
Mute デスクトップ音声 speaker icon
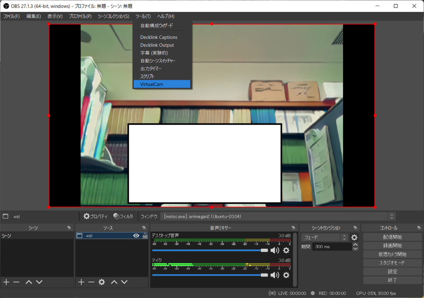[x=275, y=250]
